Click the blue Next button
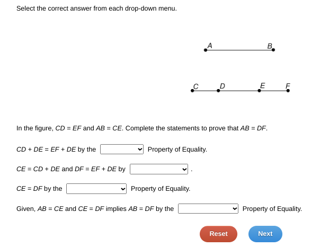This screenshot has height=247, width=320. point(265,234)
